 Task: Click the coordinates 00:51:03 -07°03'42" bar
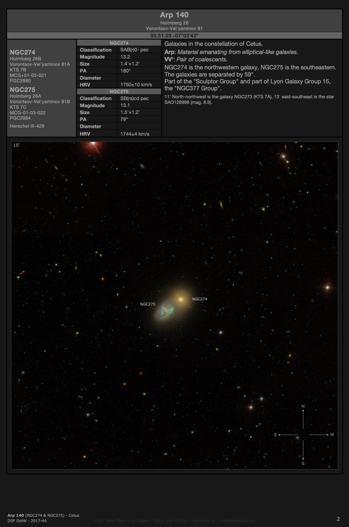pyautogui.click(x=174, y=36)
